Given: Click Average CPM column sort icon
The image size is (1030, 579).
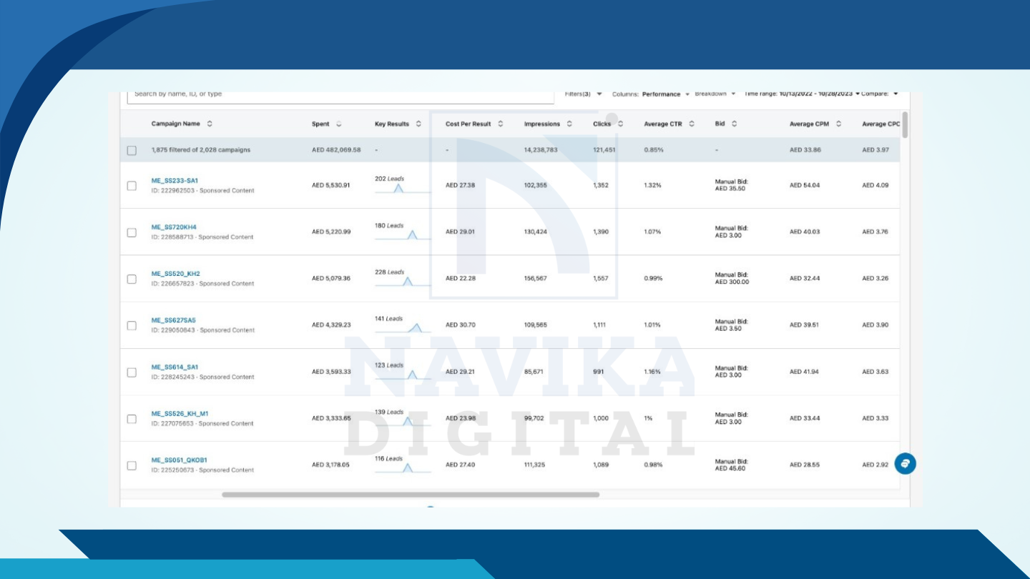Looking at the screenshot, I should click(838, 124).
